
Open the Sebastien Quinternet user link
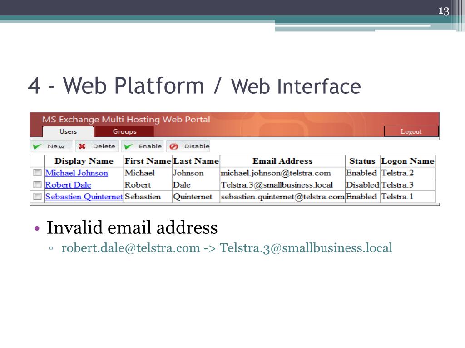tap(84, 197)
